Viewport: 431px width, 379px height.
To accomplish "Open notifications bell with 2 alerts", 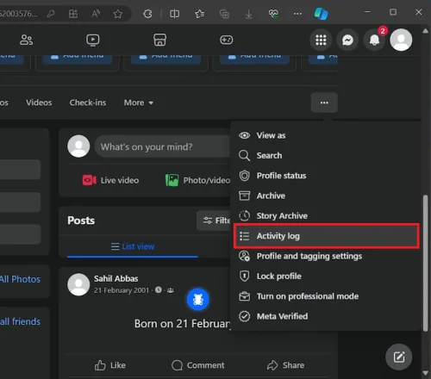I will (374, 40).
